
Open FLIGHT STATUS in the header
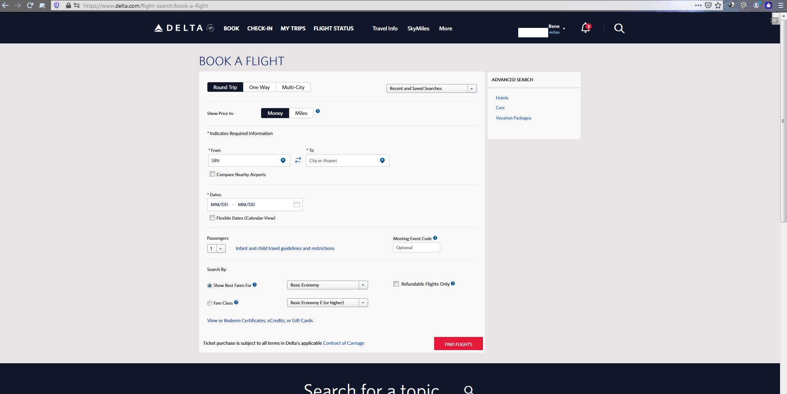(x=334, y=28)
